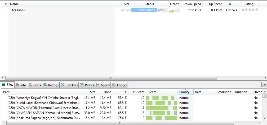Click the people icon on Peers tab

click(30, 85)
